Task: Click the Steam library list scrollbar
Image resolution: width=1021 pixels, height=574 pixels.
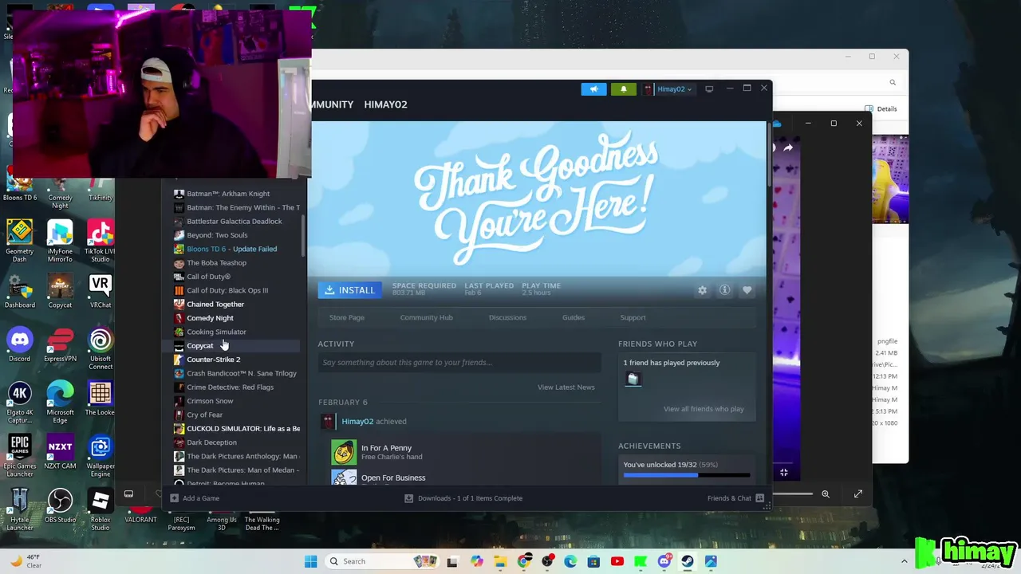Action: [x=303, y=235]
